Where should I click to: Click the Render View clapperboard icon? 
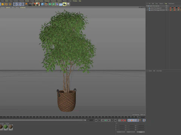pyautogui.click(x=30, y=4)
